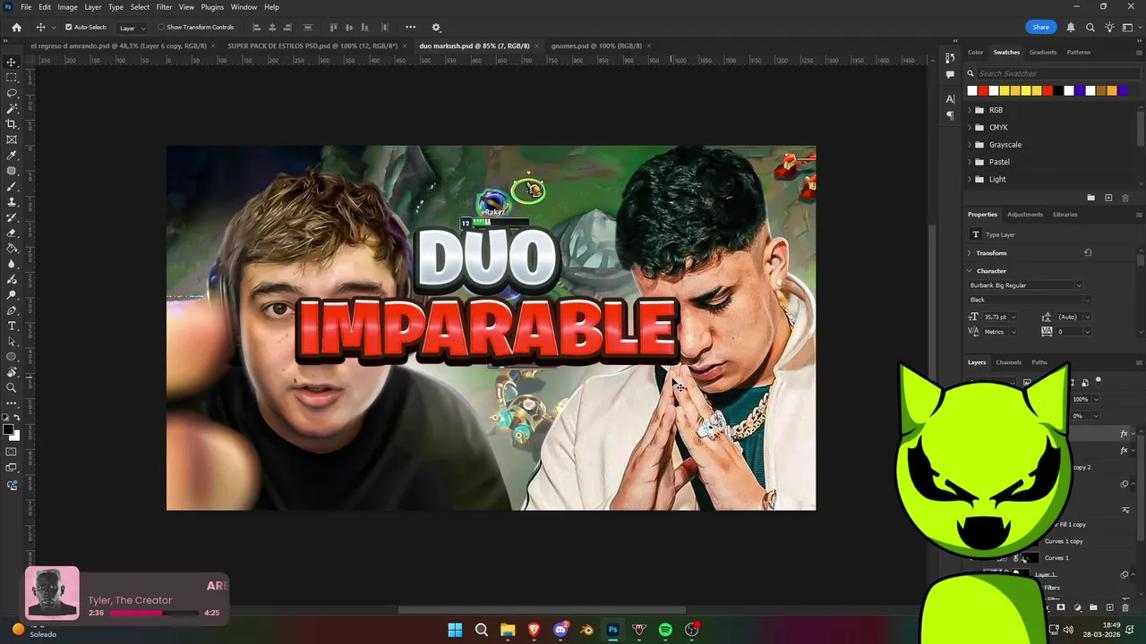Toggle the Auto-Select checkbox
The image size is (1146, 644).
point(68,28)
